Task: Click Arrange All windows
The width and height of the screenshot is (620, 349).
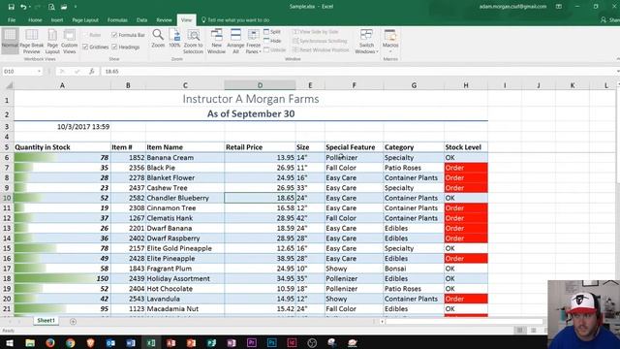Action: click(235, 41)
